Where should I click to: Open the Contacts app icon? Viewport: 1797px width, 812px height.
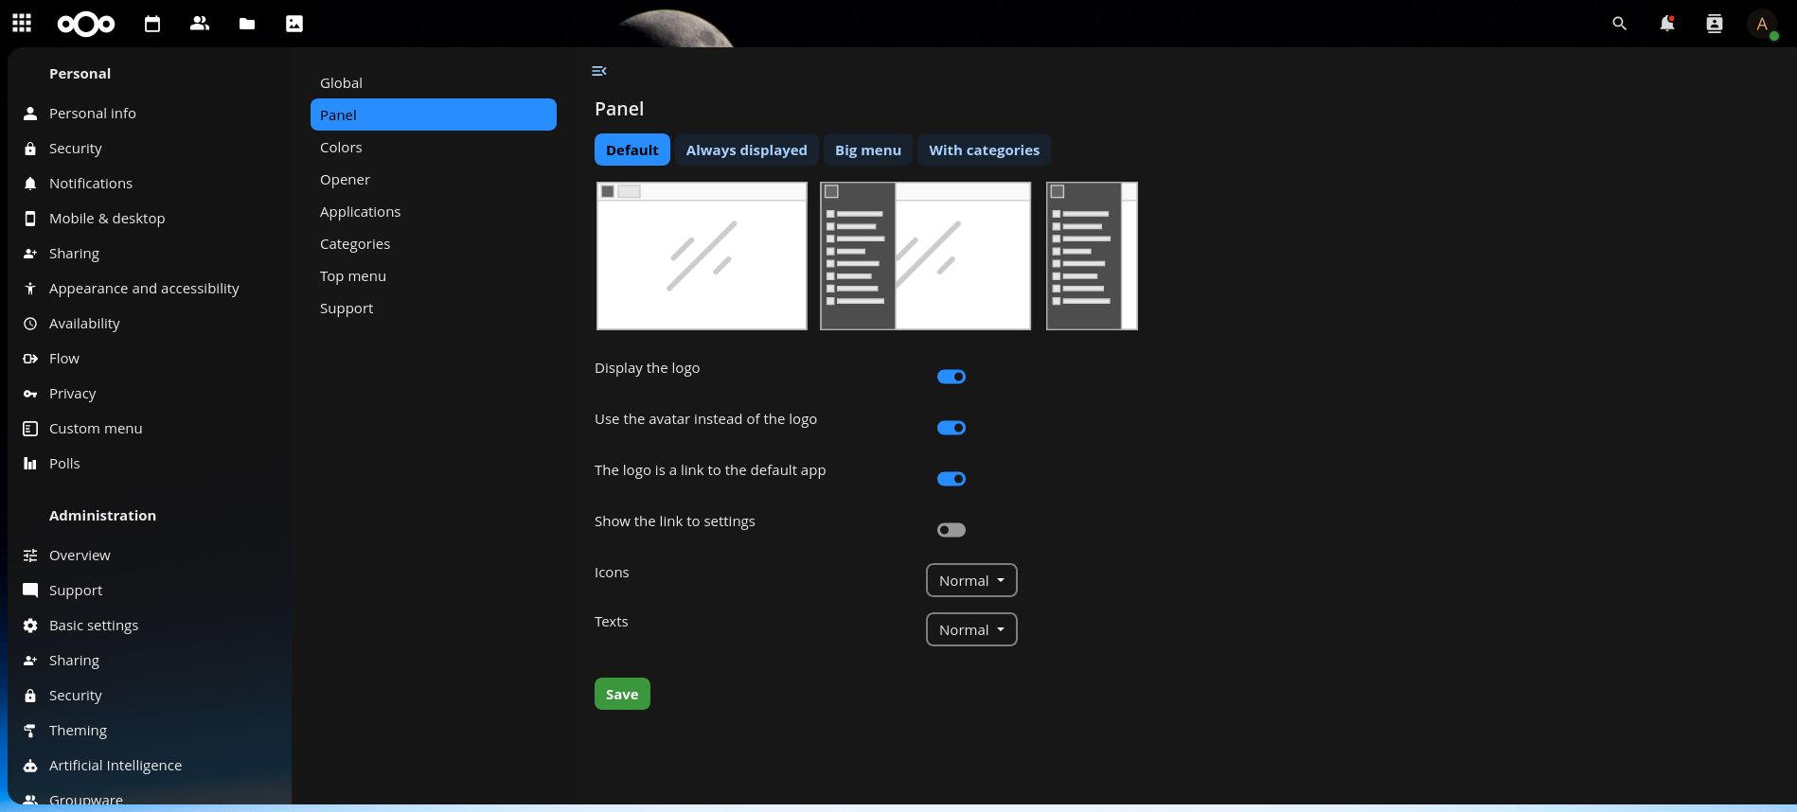pos(200,24)
